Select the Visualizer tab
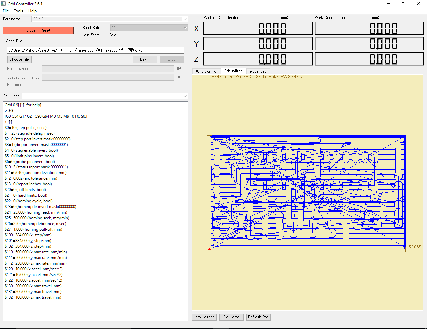The width and height of the screenshot is (427, 329). (x=233, y=71)
